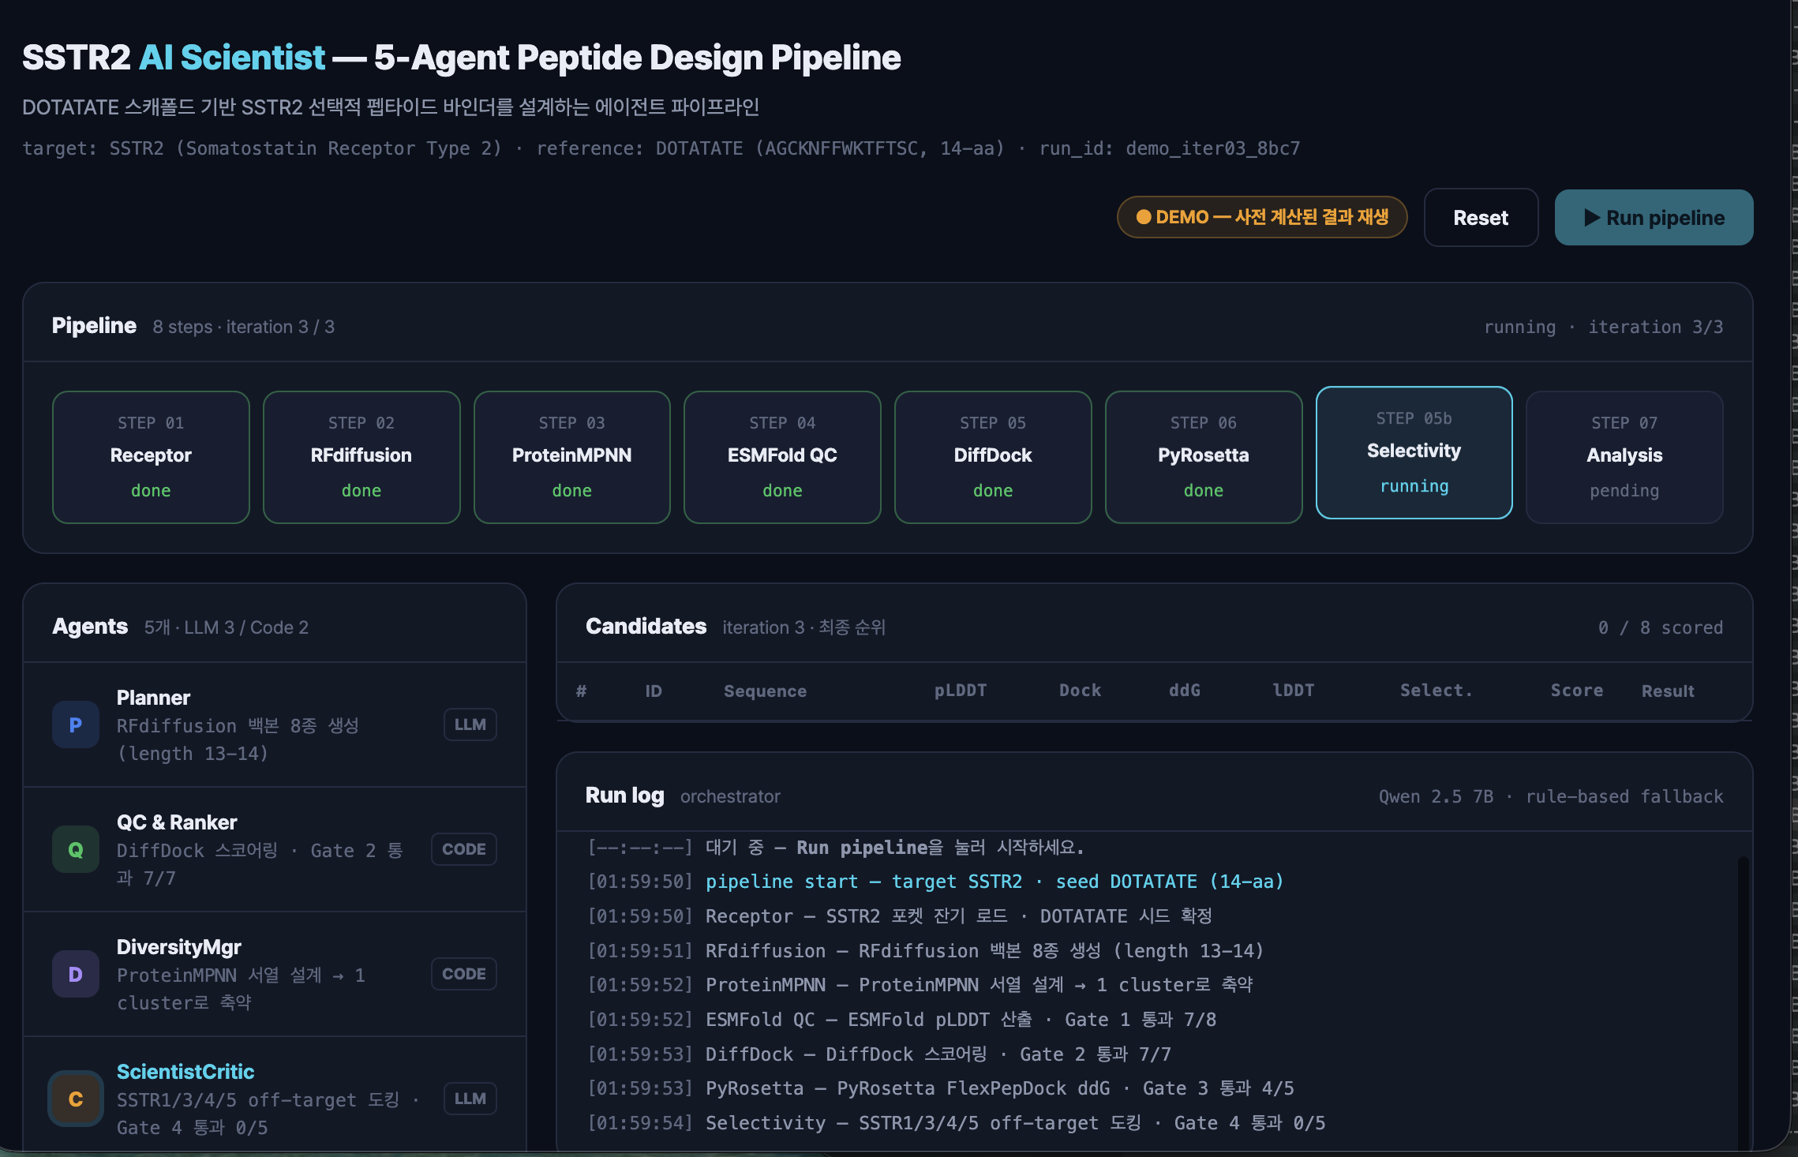Viewport: 1798px width, 1157px height.
Task: Click the Result column header
Action: (1668, 691)
